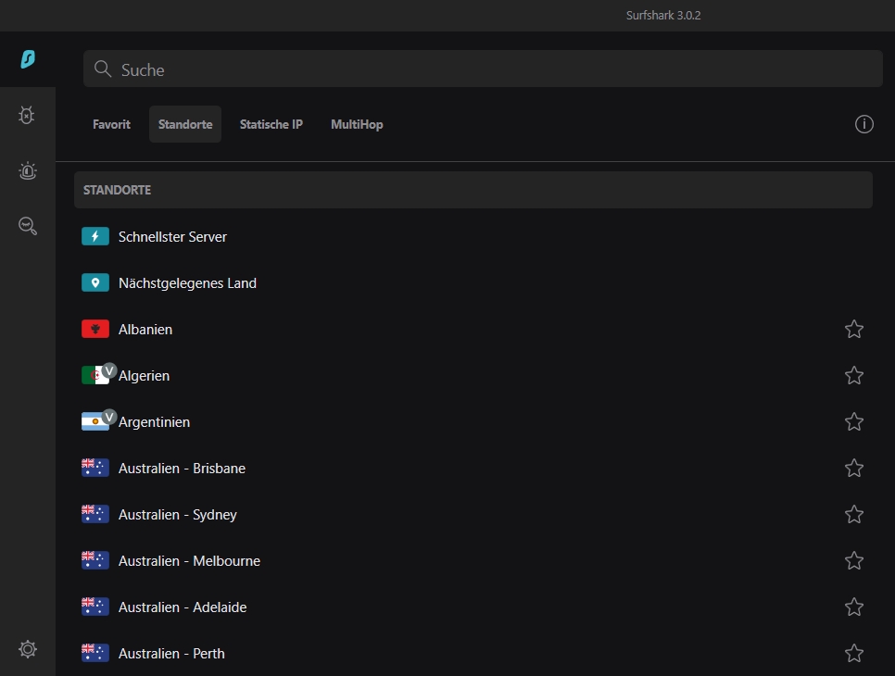The height and width of the screenshot is (676, 895).
Task: Toggle favorite star for Australien - Melbourne
Action: click(x=854, y=560)
